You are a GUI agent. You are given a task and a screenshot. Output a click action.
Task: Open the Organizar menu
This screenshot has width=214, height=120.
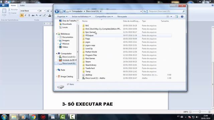[x=62, y=17]
